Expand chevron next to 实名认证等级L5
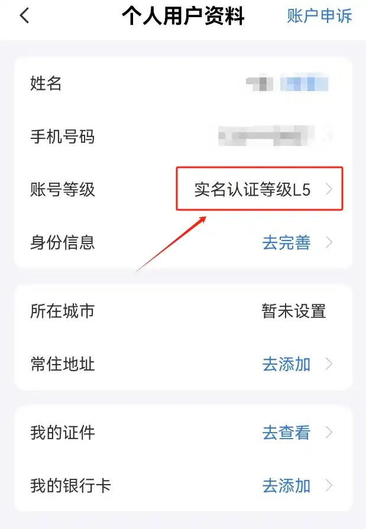366x529 pixels. (x=329, y=189)
